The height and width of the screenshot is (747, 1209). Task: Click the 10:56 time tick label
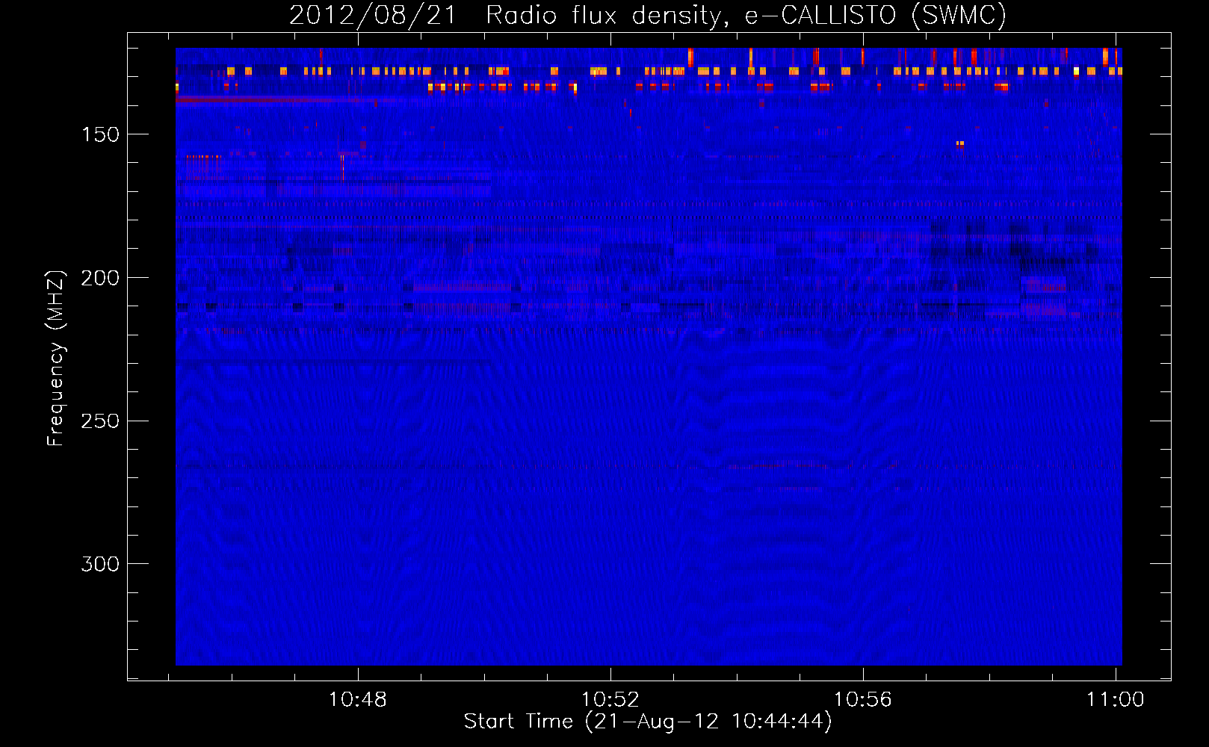863,699
